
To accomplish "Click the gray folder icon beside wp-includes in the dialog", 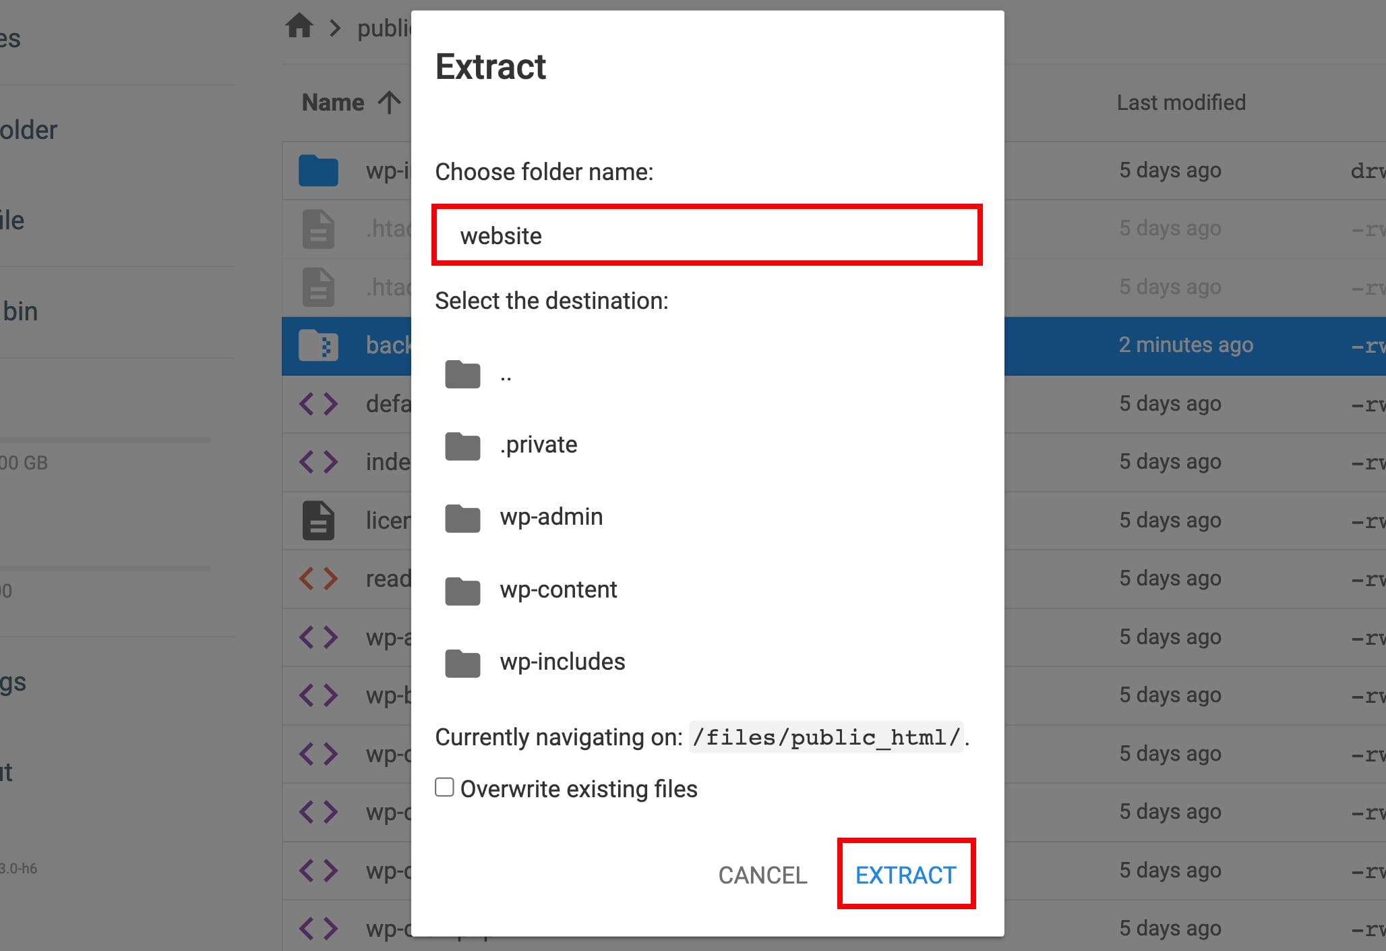I will click(x=462, y=663).
